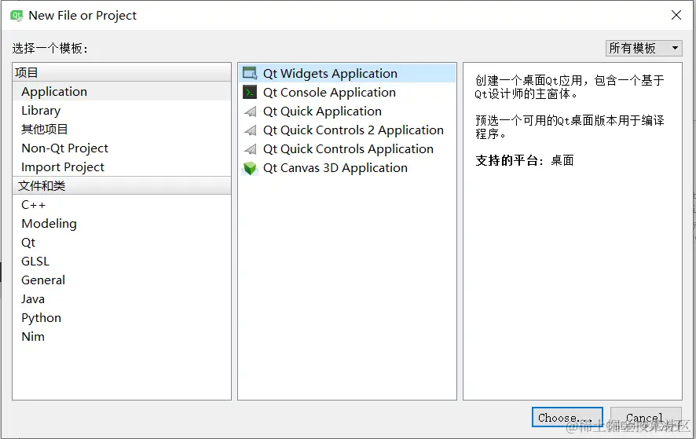This screenshot has height=439, width=696.
Task: Click the Qt Console Application terminal icon
Action: tap(250, 92)
